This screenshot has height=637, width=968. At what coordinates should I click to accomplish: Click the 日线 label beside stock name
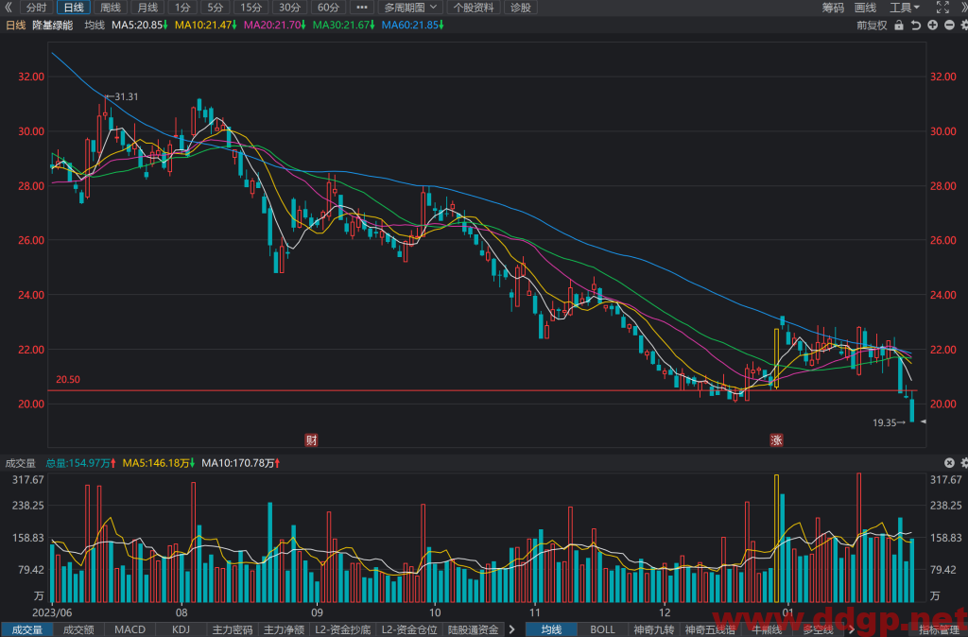(x=15, y=26)
